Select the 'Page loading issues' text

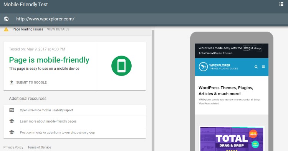click(x=28, y=29)
